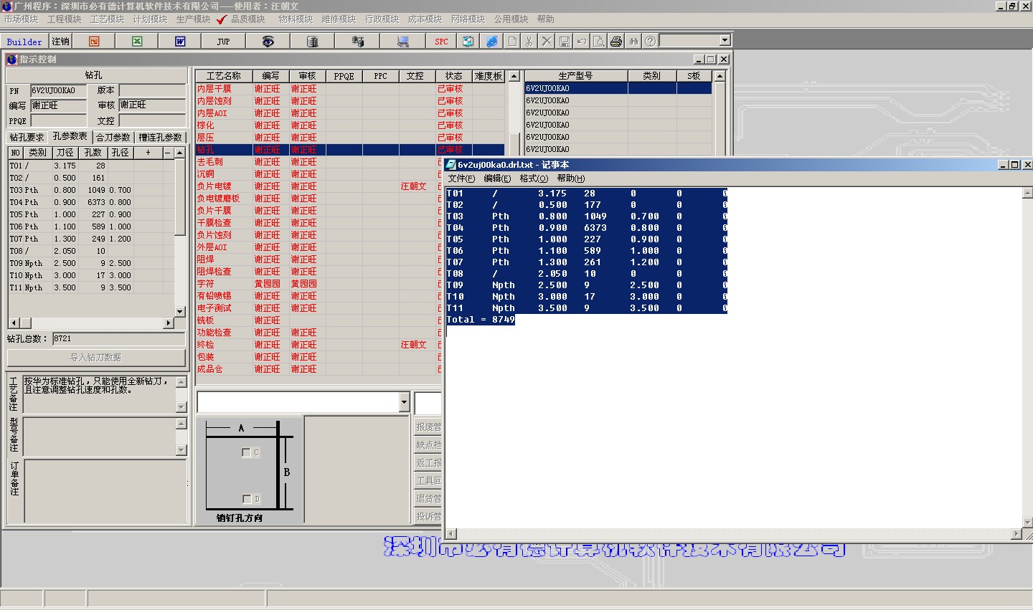
Task: Open the database toolbar icon
Action: pos(312,42)
